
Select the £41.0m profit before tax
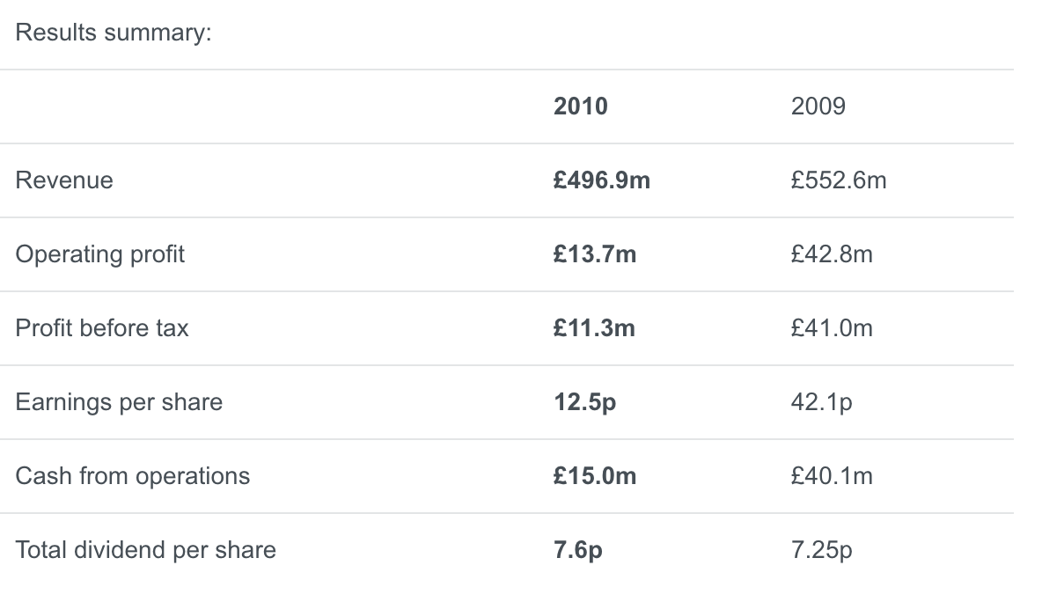[832, 328]
